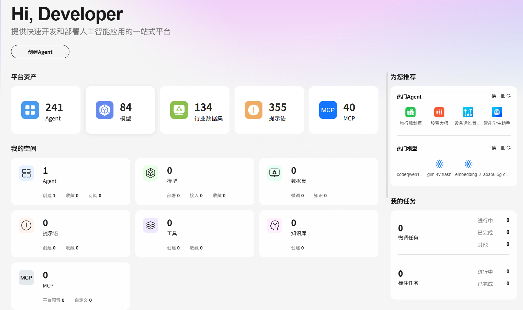
Task: Click "收藏 0" in my Agent card
Action: coord(72,196)
